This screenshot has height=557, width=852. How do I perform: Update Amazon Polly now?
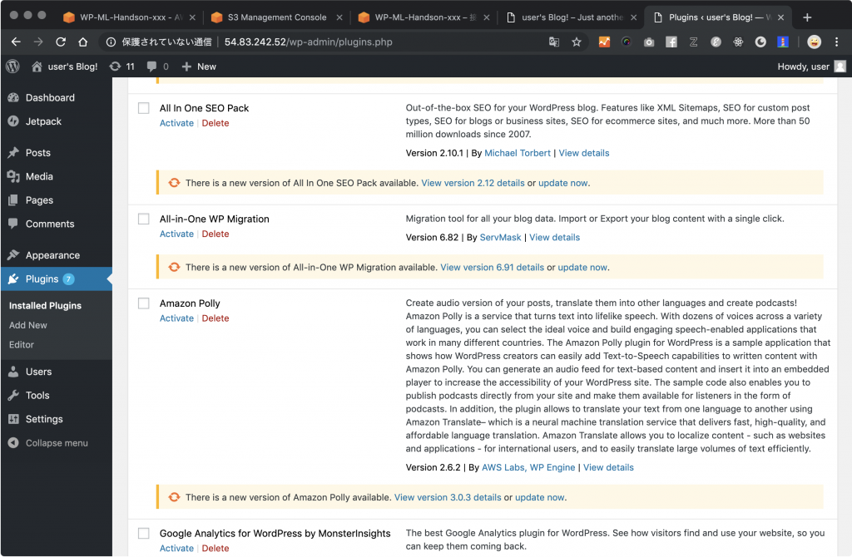pos(539,497)
